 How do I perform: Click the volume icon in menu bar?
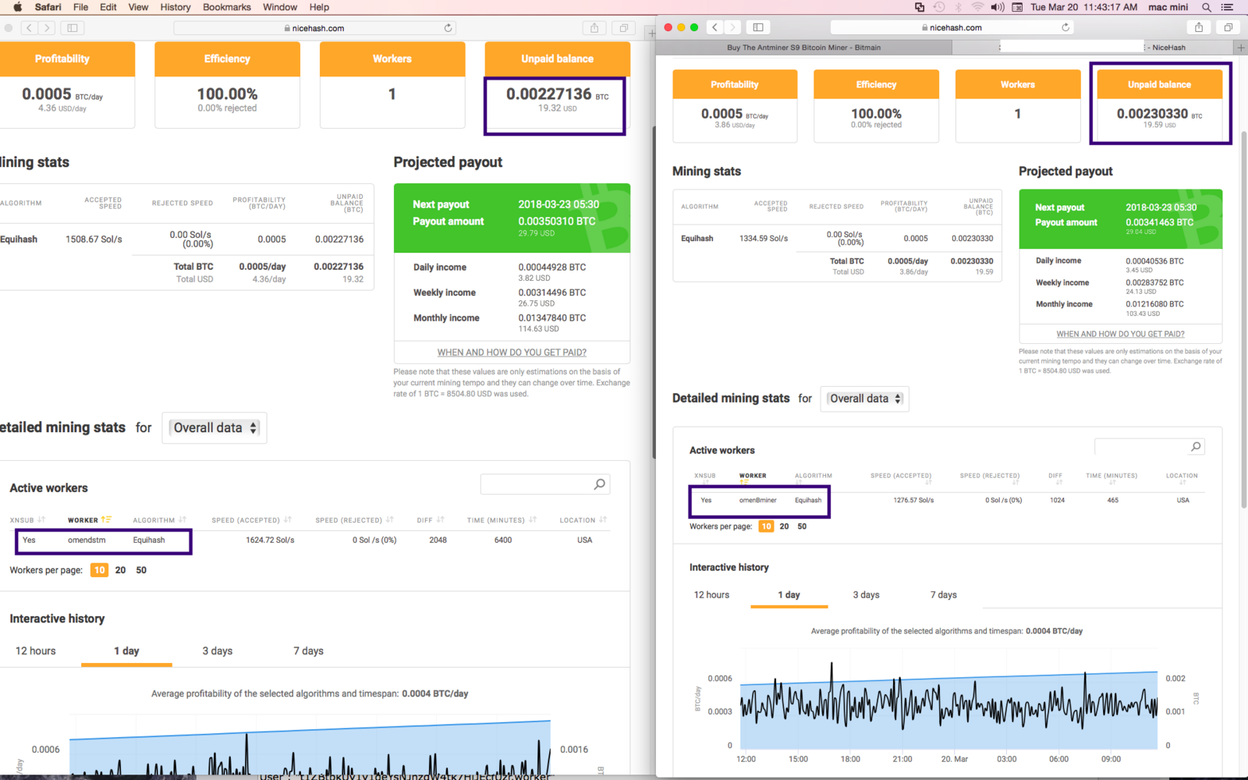click(998, 7)
